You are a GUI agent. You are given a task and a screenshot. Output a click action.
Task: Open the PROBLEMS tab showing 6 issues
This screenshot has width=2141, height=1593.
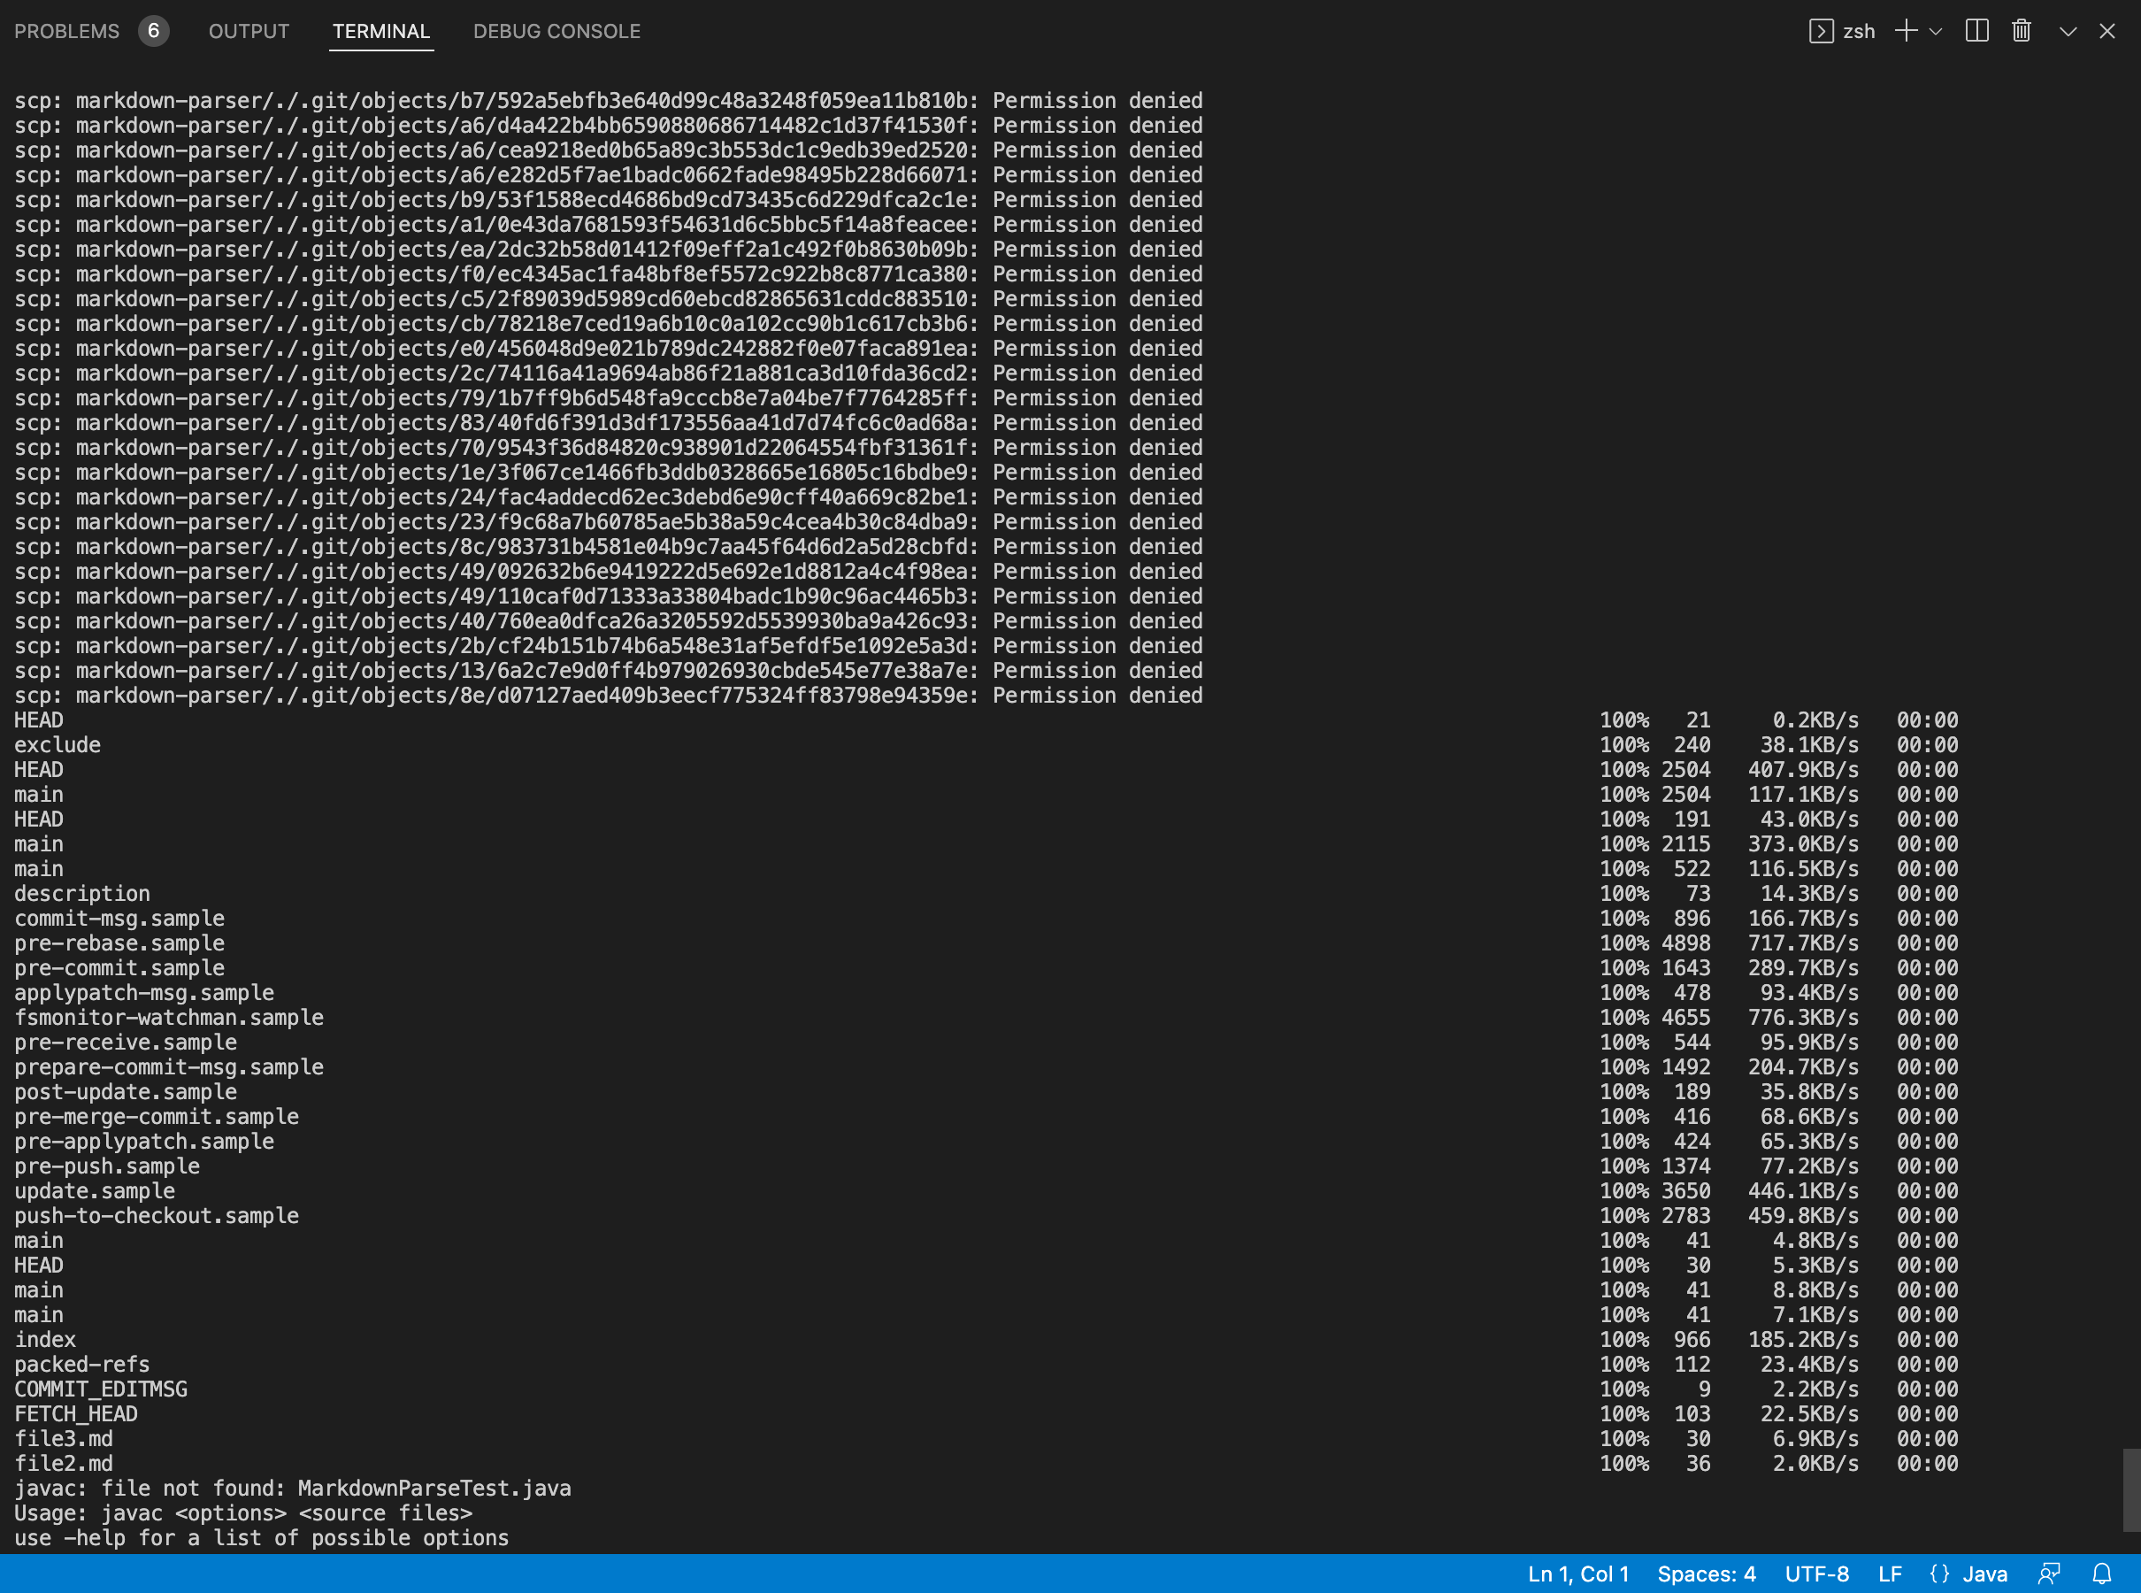[66, 31]
